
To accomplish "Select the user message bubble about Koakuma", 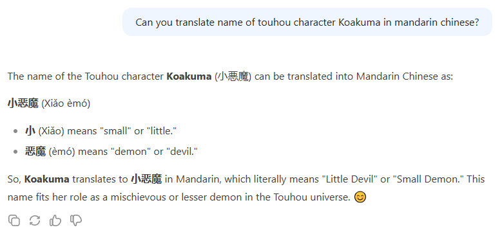I will click(x=307, y=22).
